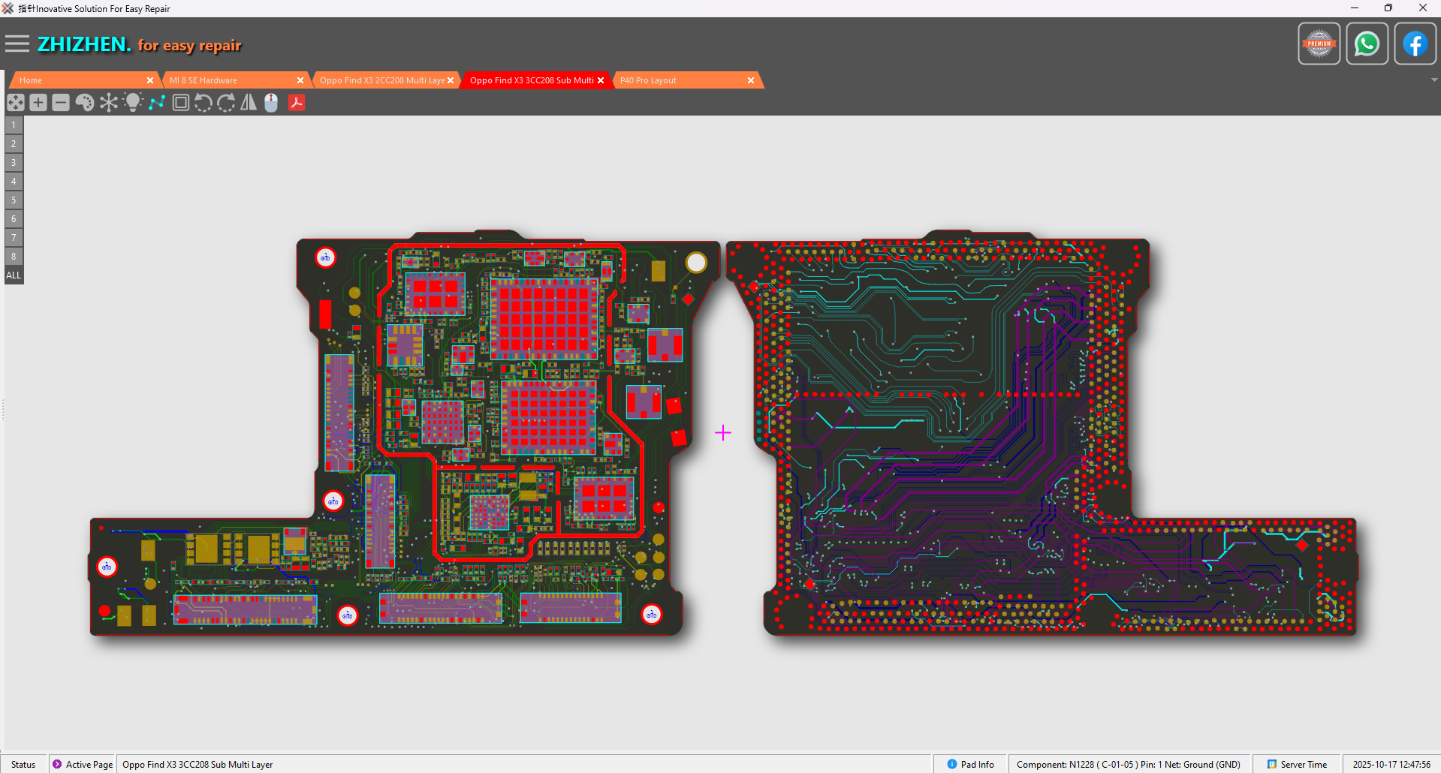Open the PDF schematic icon

(x=297, y=103)
